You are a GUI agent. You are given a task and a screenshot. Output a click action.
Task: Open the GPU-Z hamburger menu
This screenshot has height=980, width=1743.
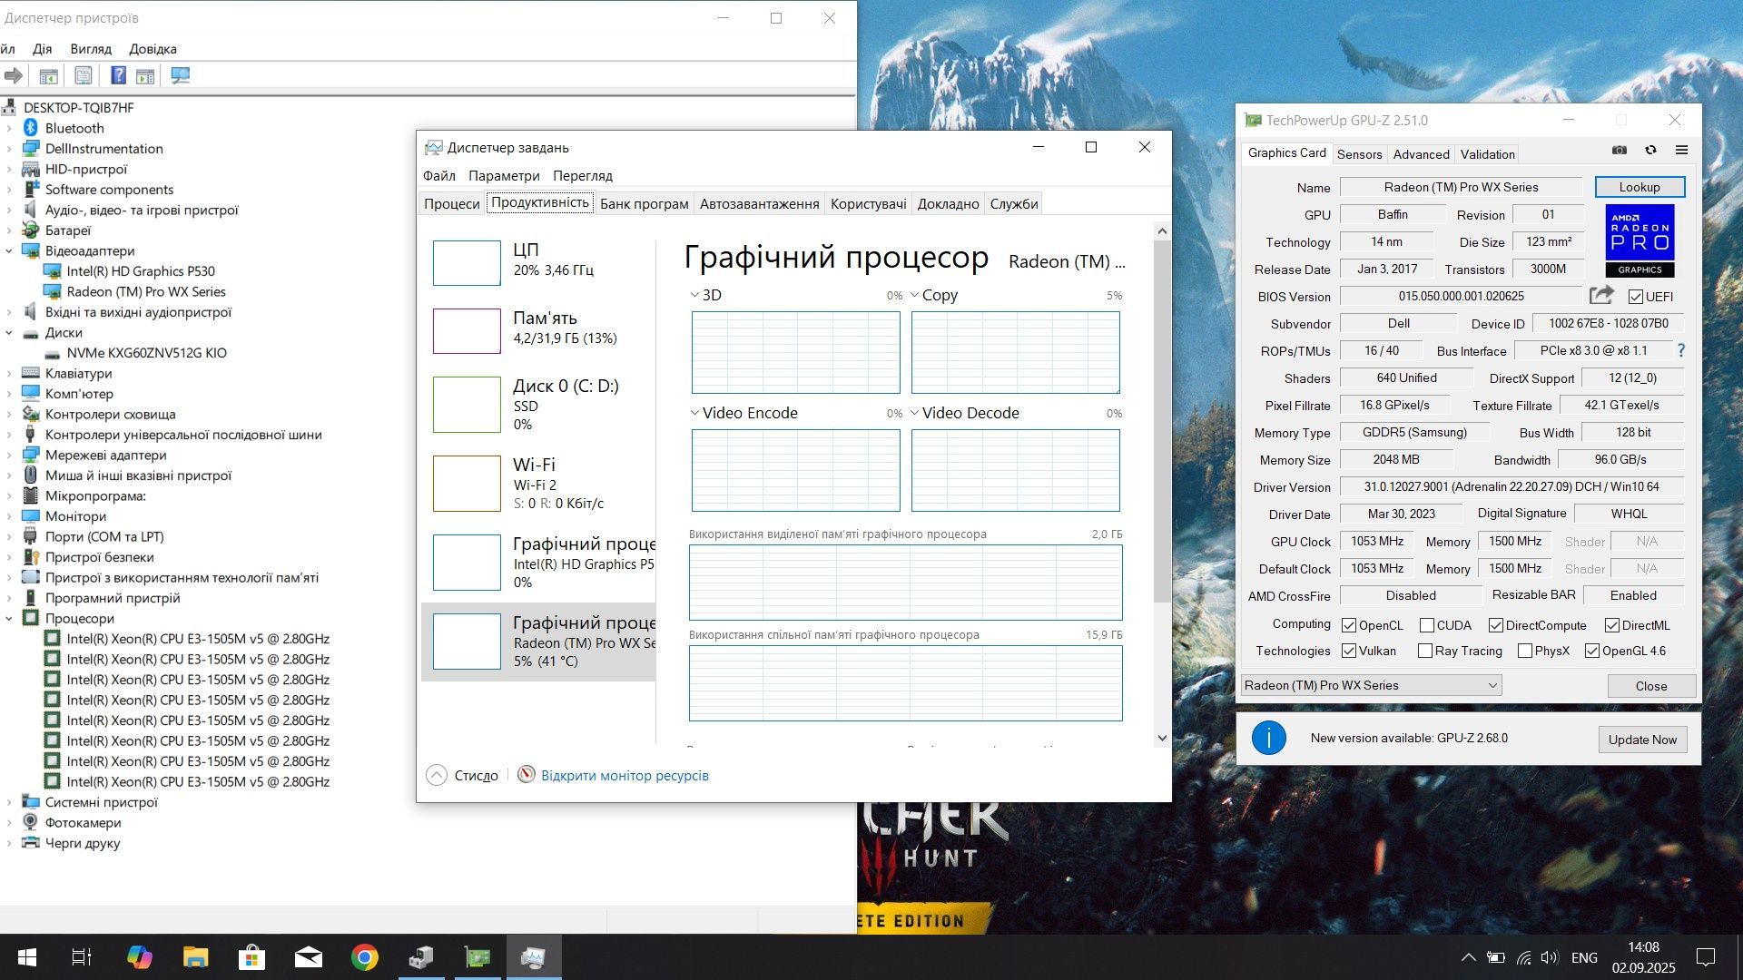[1681, 150]
